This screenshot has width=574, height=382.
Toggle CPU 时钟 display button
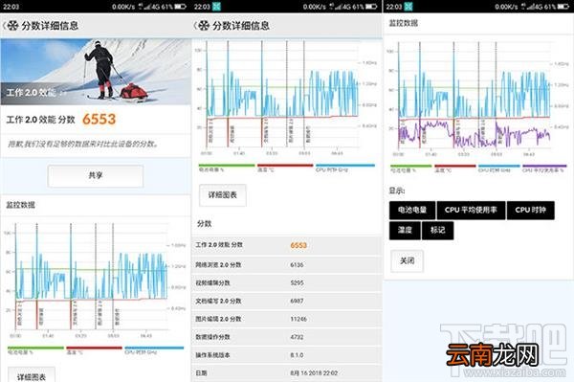[530, 211]
